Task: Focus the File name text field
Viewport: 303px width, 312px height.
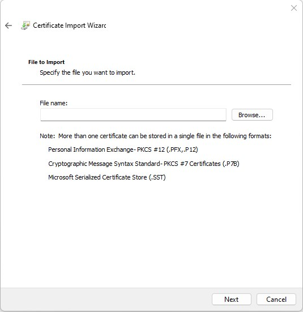Action: (133, 115)
